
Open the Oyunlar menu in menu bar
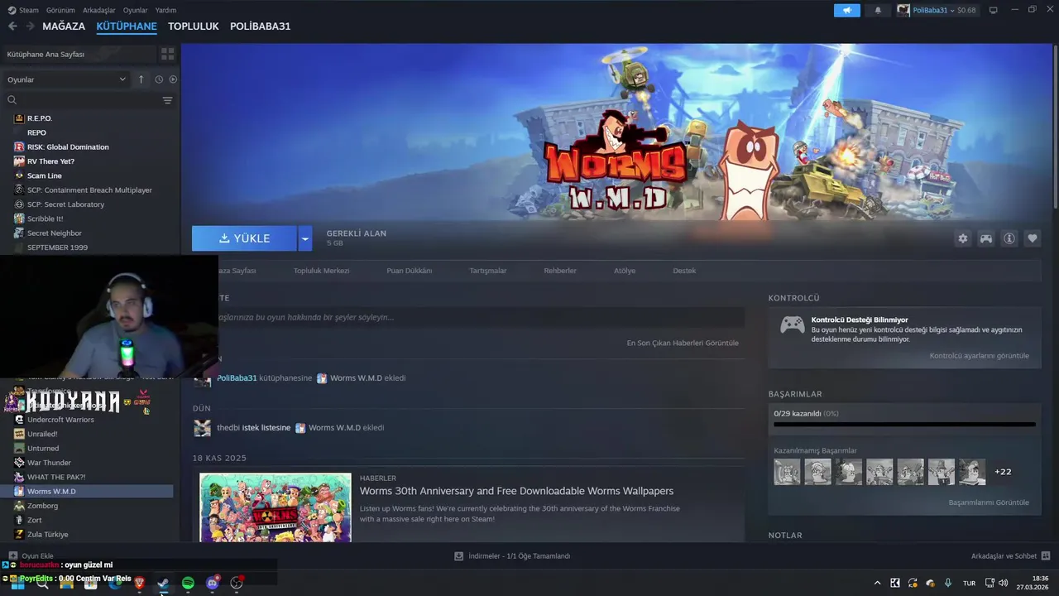click(x=136, y=10)
